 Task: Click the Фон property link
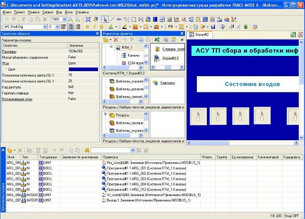point(6,64)
